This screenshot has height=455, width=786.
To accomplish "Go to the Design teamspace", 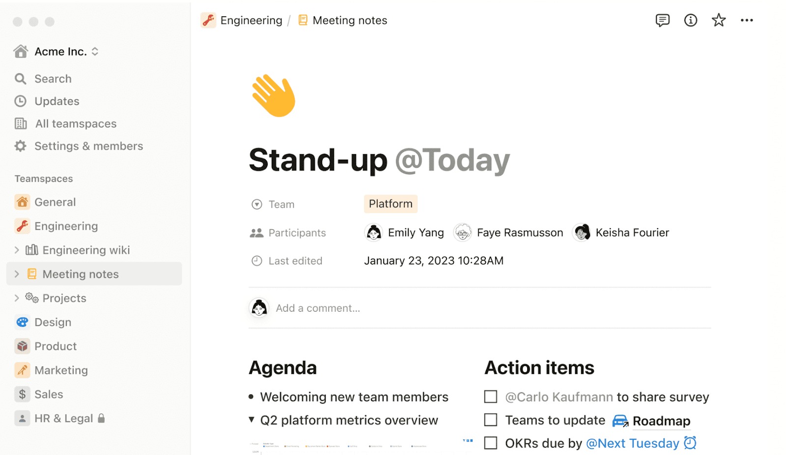I will (x=53, y=322).
